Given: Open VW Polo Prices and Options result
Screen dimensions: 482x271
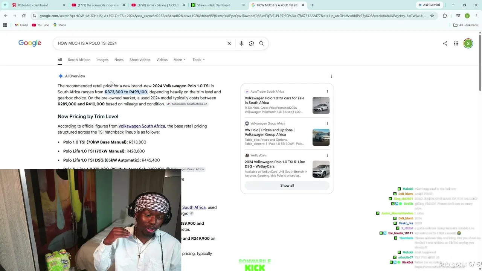Looking at the screenshot, I should point(270,132).
